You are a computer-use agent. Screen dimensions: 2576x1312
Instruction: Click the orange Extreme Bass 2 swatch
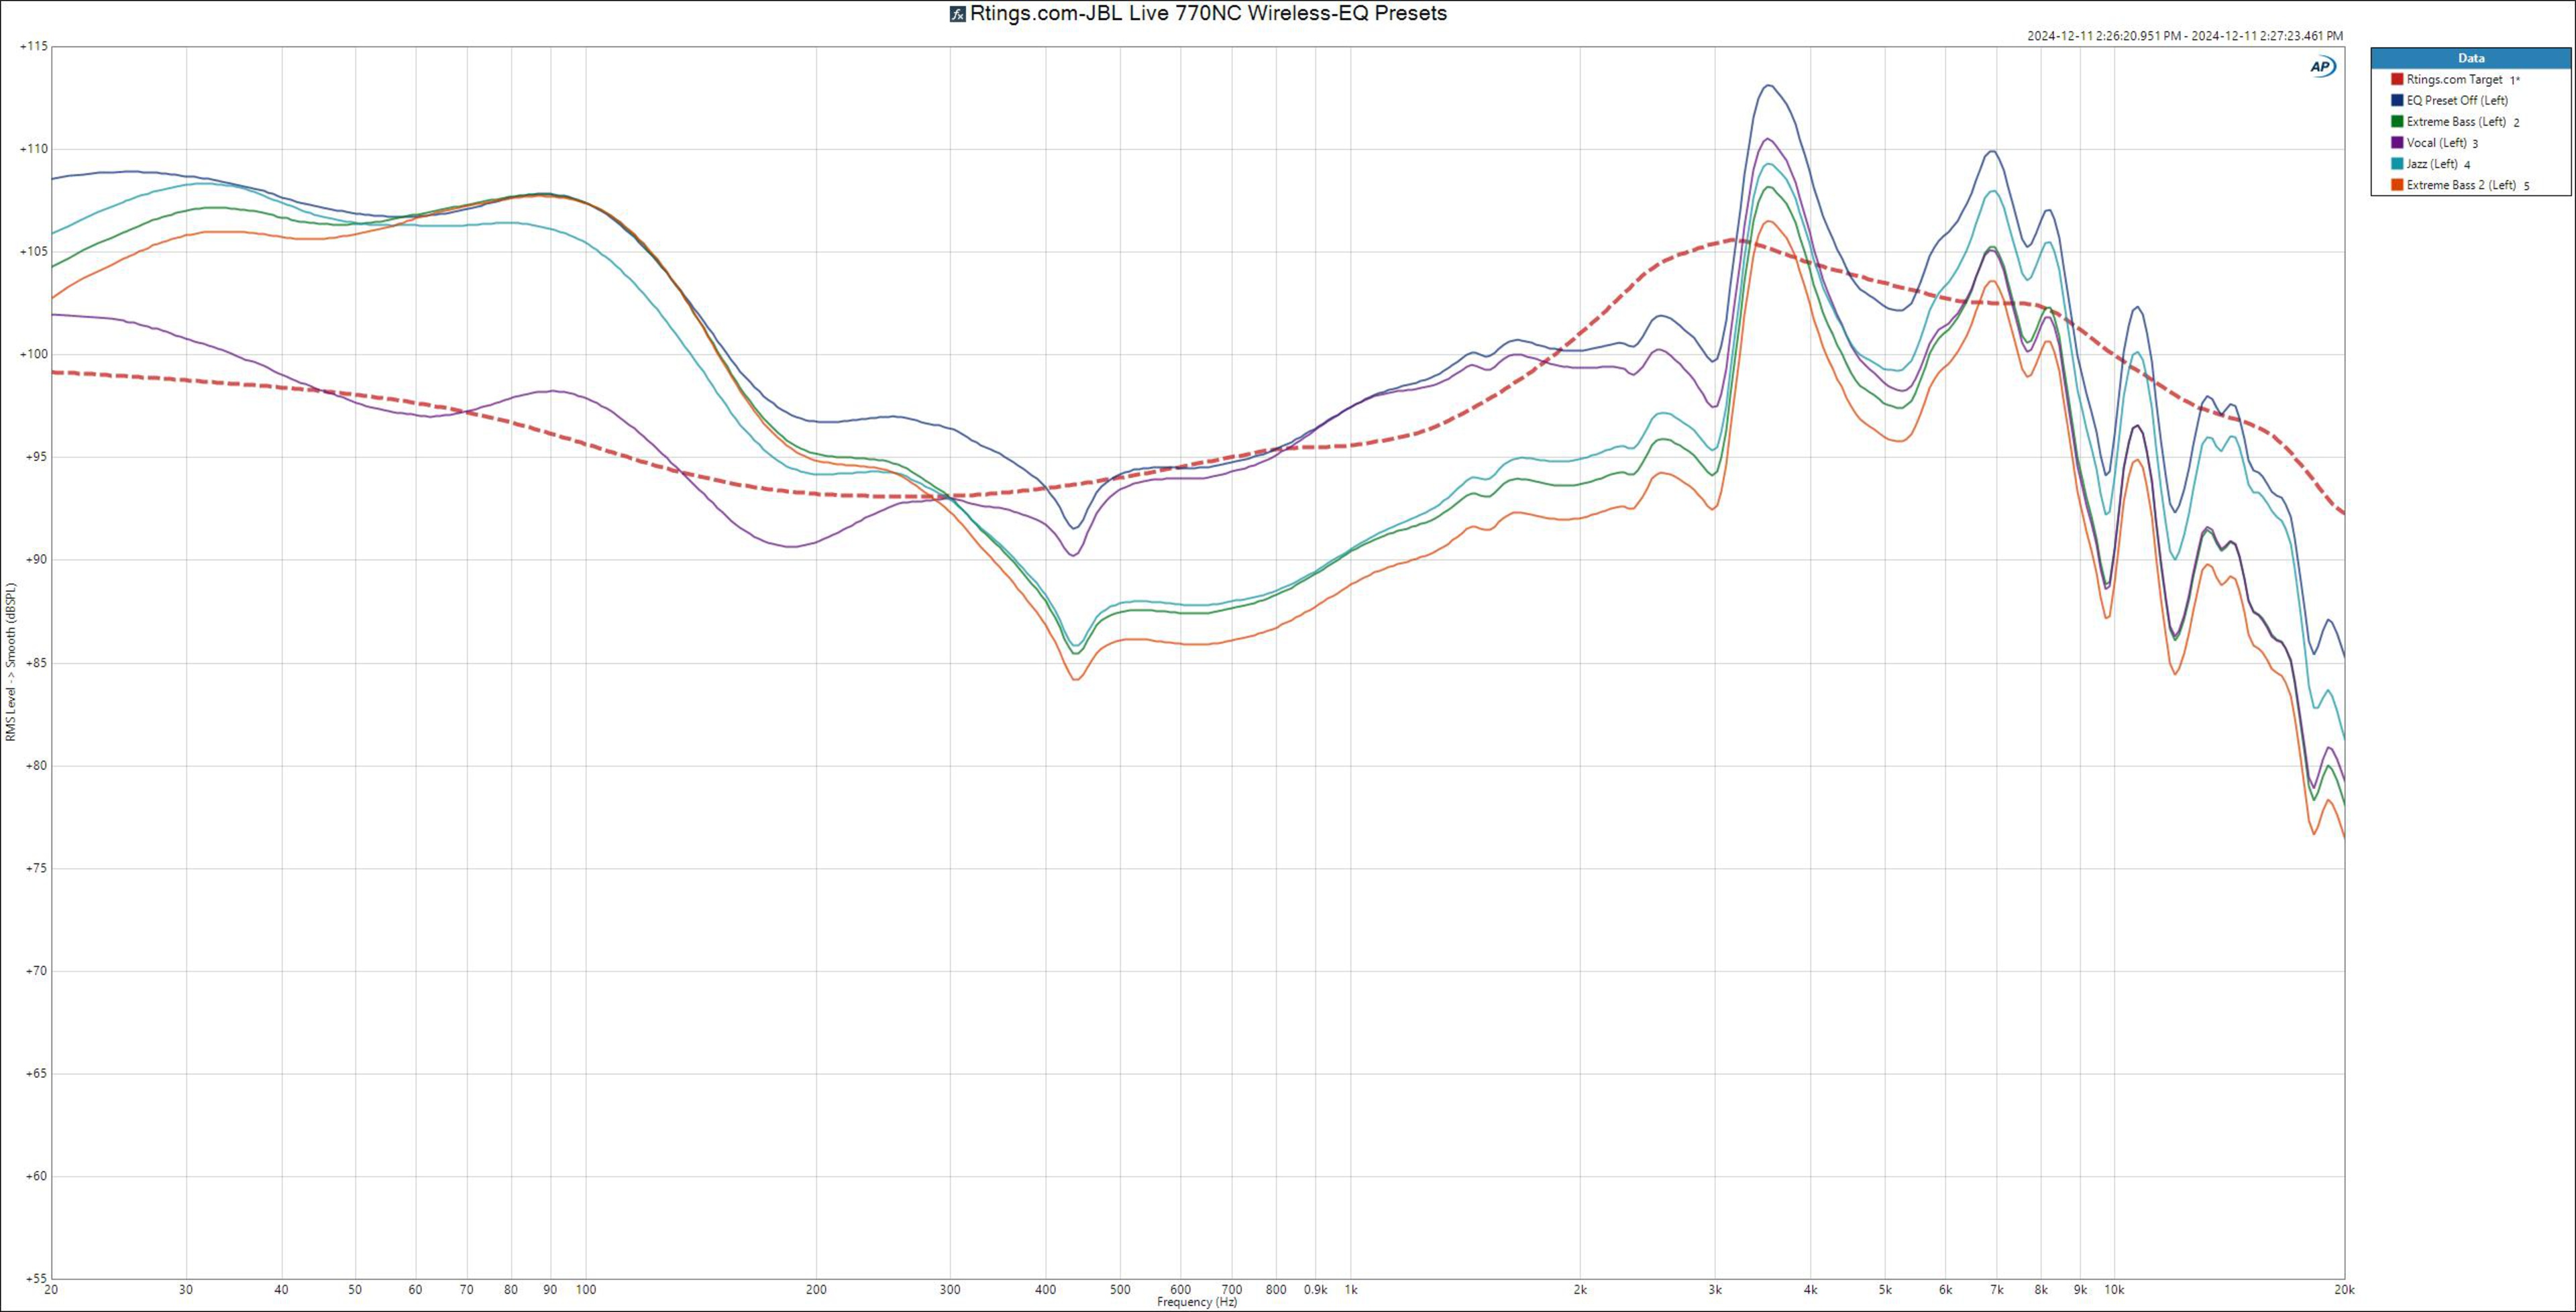2397,185
